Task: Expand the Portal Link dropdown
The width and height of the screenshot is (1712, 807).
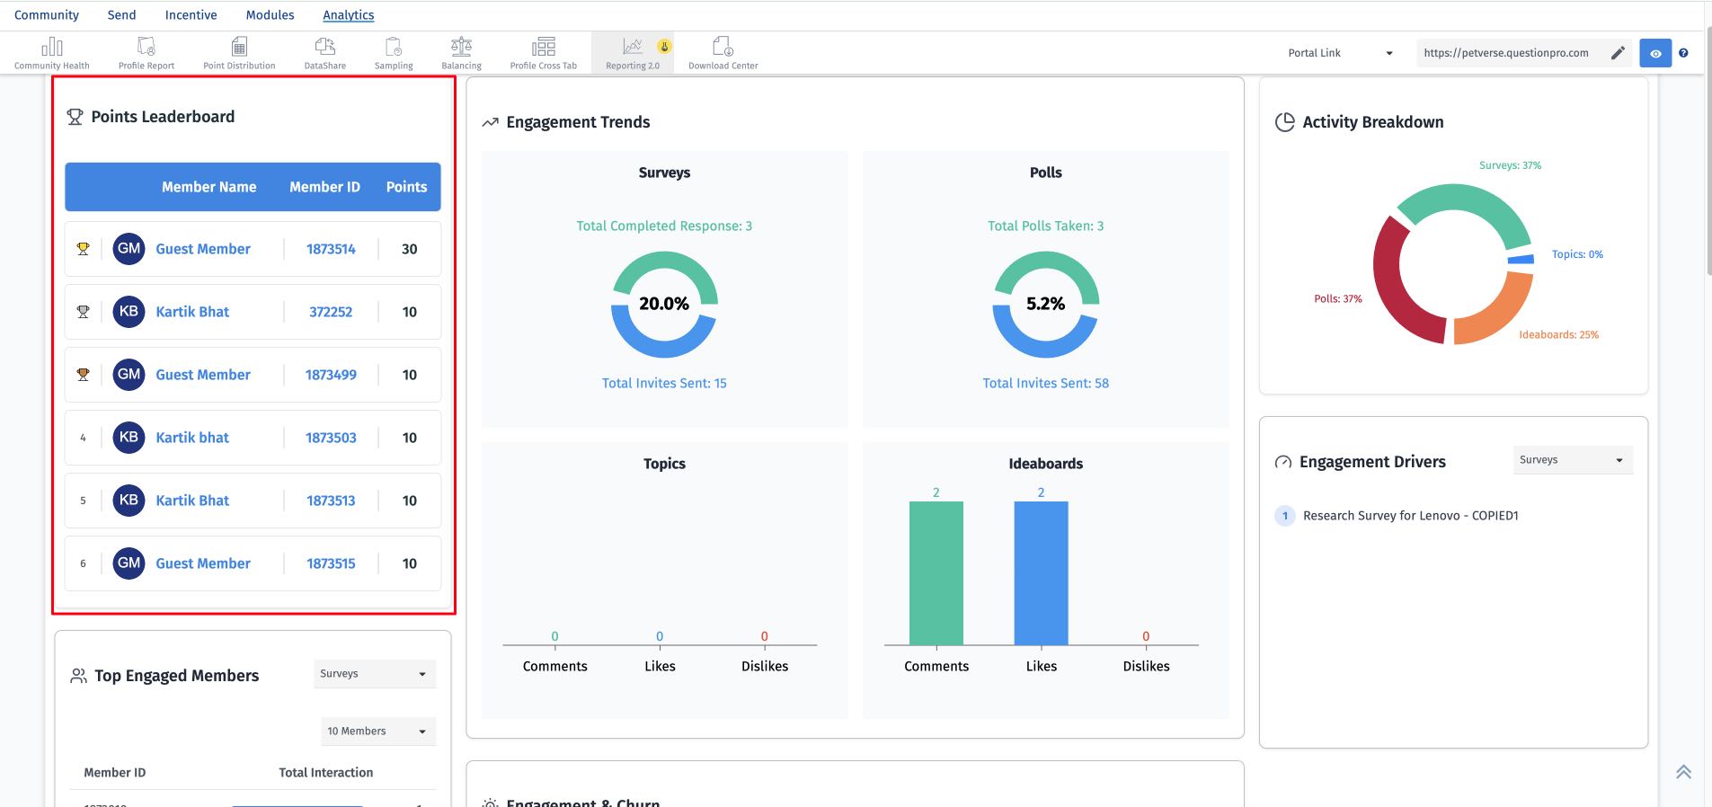Action: click(x=1340, y=53)
